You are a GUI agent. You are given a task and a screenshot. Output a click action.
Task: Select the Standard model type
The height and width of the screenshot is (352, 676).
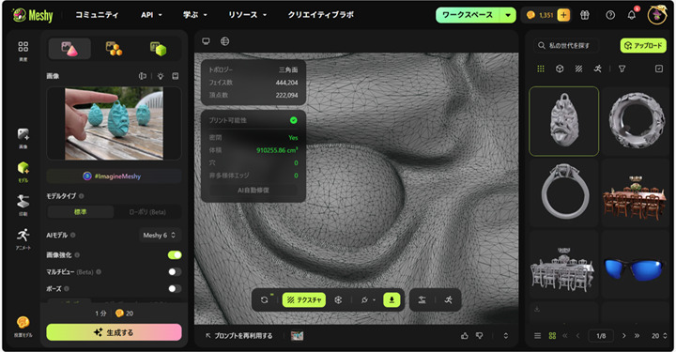(x=80, y=212)
